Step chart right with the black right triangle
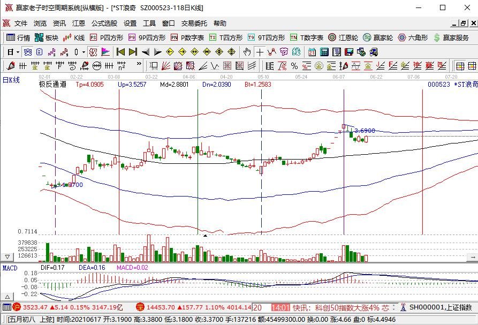The width and height of the screenshot is (478, 325). coord(157,52)
